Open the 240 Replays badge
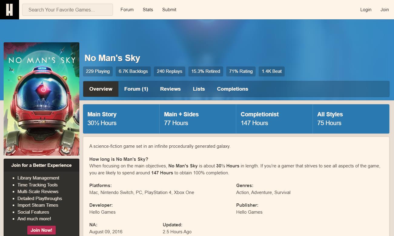This screenshot has width=394, height=236. pos(169,71)
